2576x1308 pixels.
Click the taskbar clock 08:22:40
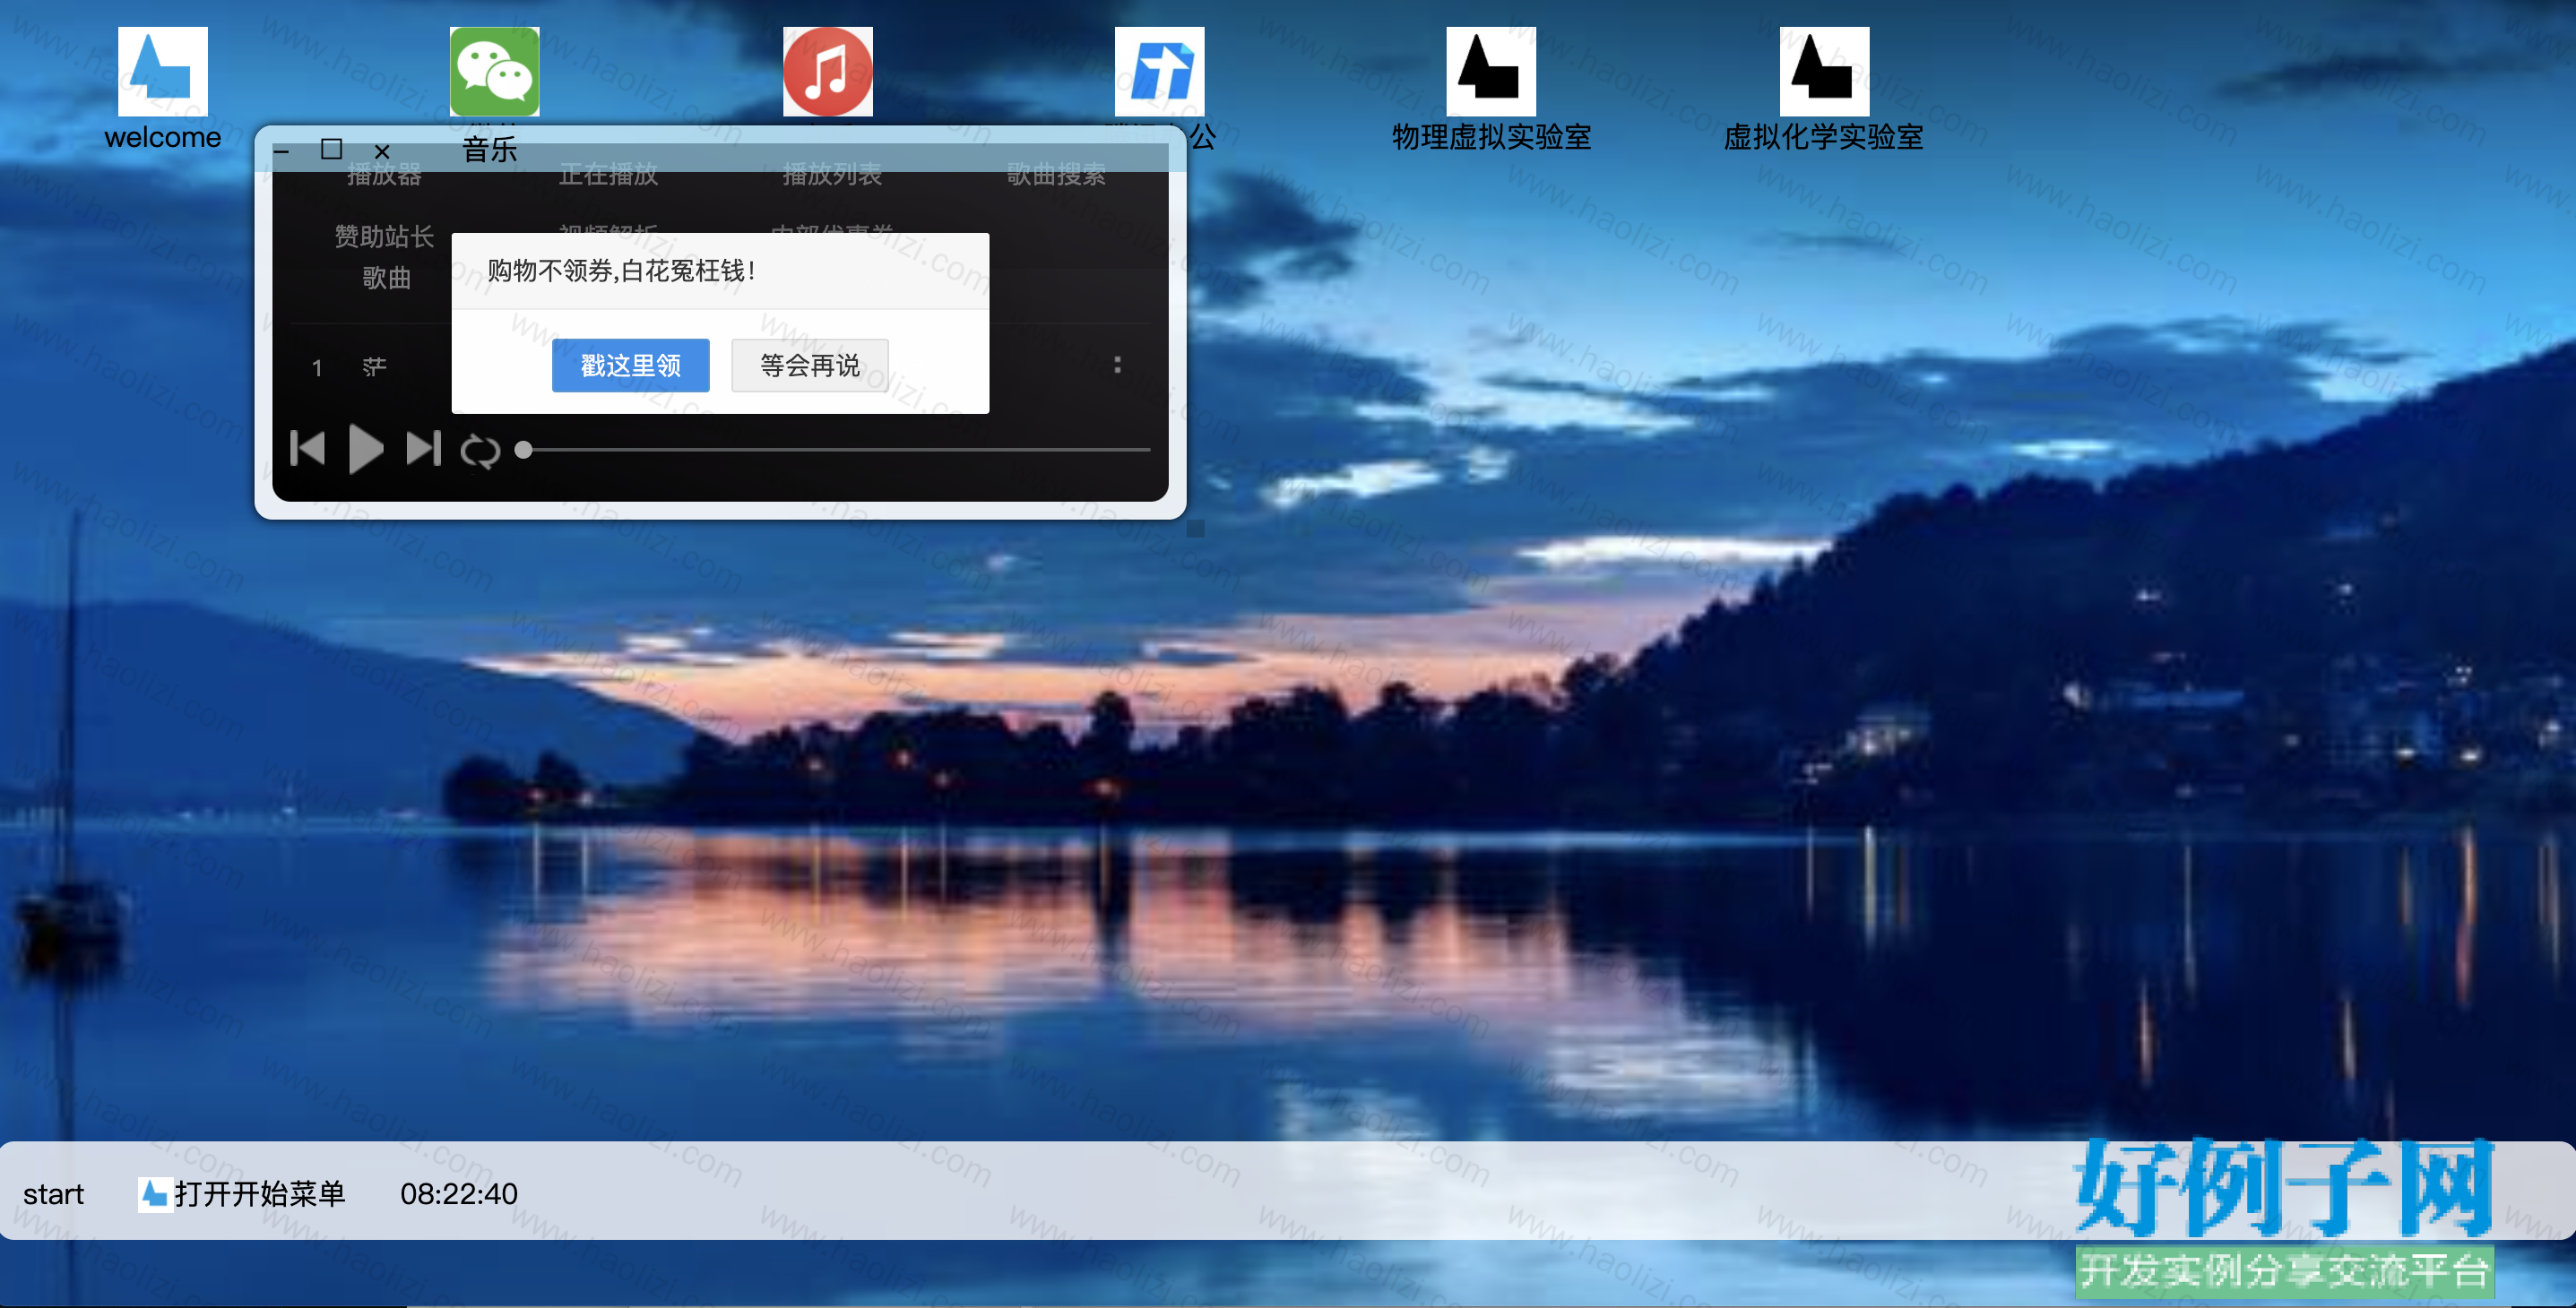(x=458, y=1193)
